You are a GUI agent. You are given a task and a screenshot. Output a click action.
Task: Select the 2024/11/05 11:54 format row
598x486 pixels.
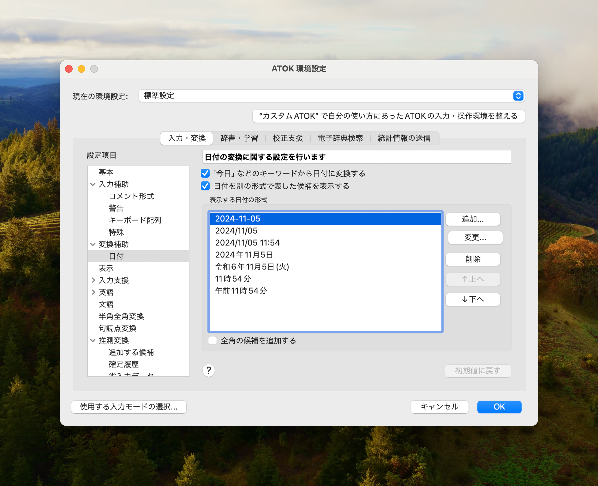[325, 243]
